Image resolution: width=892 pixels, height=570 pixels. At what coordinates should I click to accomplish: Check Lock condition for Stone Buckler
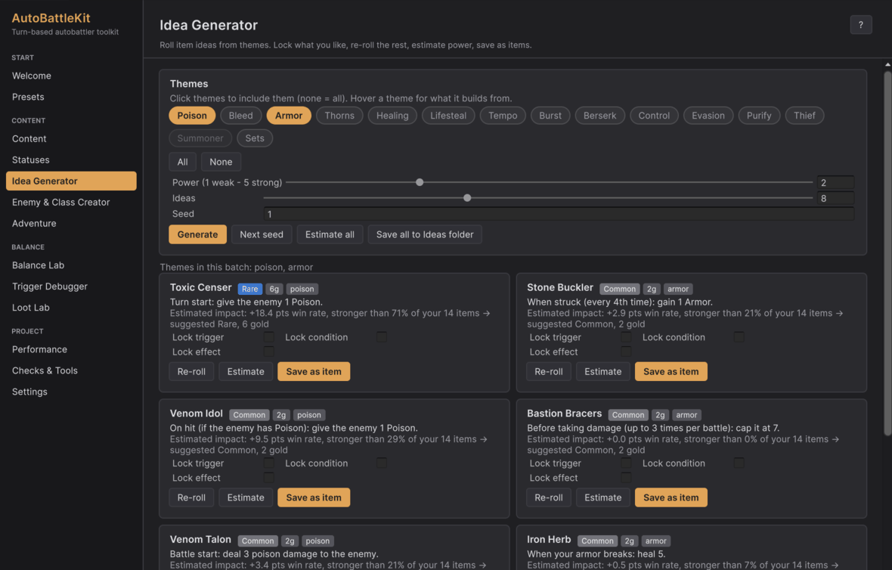739,337
